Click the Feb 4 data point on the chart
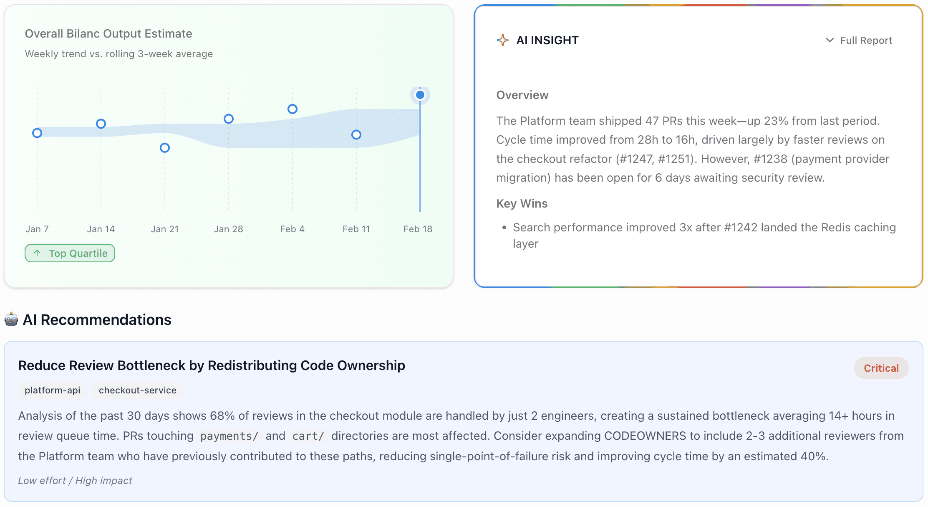The height and width of the screenshot is (507, 928). (x=292, y=109)
